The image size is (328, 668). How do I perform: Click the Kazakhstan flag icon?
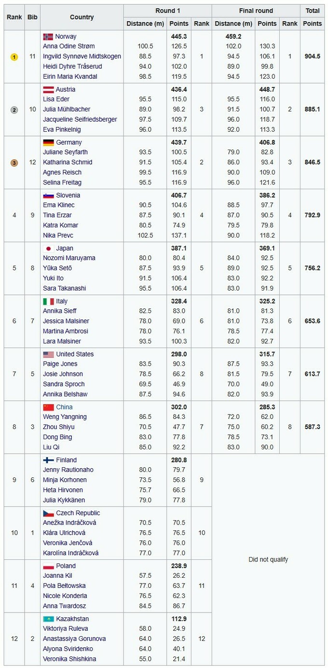point(48,619)
